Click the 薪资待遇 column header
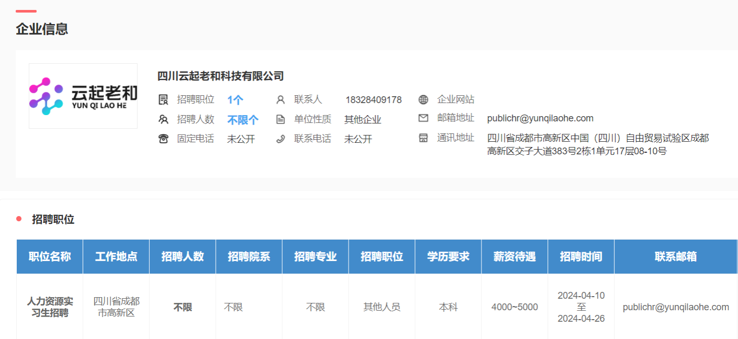Image resolution: width=738 pixels, height=339 pixels. click(515, 256)
